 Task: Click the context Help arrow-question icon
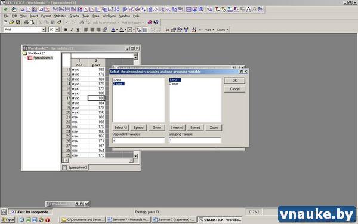pyautogui.click(x=156, y=23)
